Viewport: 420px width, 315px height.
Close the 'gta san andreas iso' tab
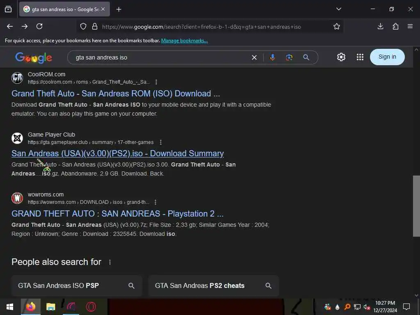tap(103, 9)
